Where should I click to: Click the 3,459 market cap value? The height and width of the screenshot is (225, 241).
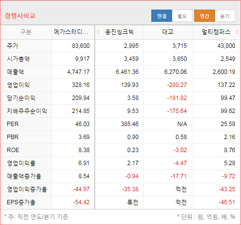[131, 59]
